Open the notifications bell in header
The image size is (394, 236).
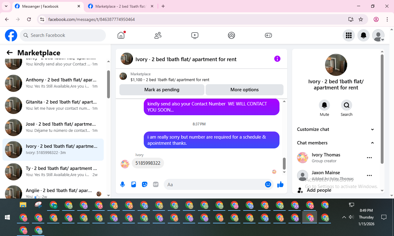[364, 35]
